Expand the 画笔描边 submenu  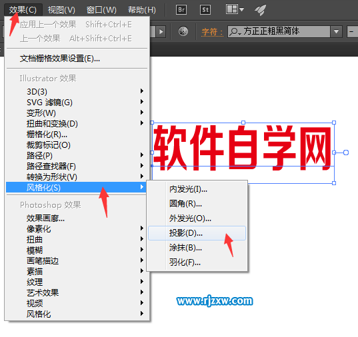point(77,261)
